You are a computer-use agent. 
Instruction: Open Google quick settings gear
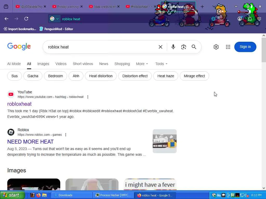click(x=216, y=47)
